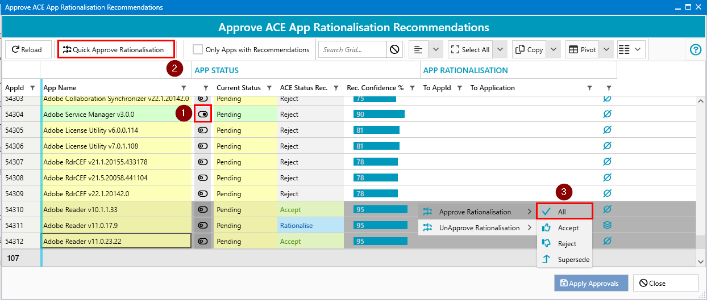707x300 pixels.
Task: Click confidence bar for Adobe License Utility v6.0.0.114
Action: click(376, 130)
